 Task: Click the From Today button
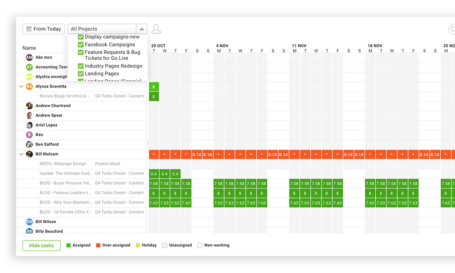coord(43,29)
